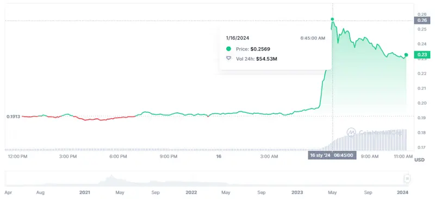Click the green 0.23 current price tag

tap(420, 55)
